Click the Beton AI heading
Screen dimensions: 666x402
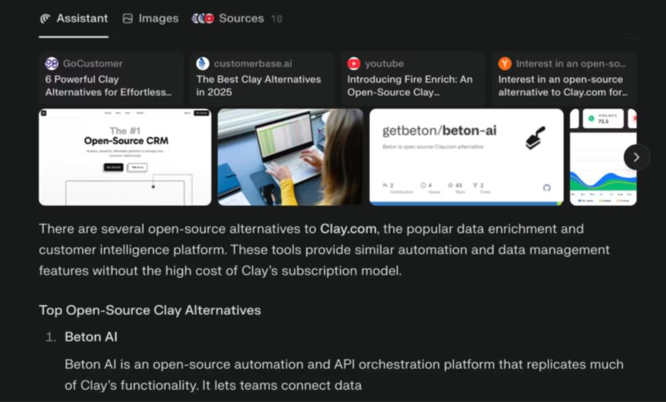[x=91, y=337]
